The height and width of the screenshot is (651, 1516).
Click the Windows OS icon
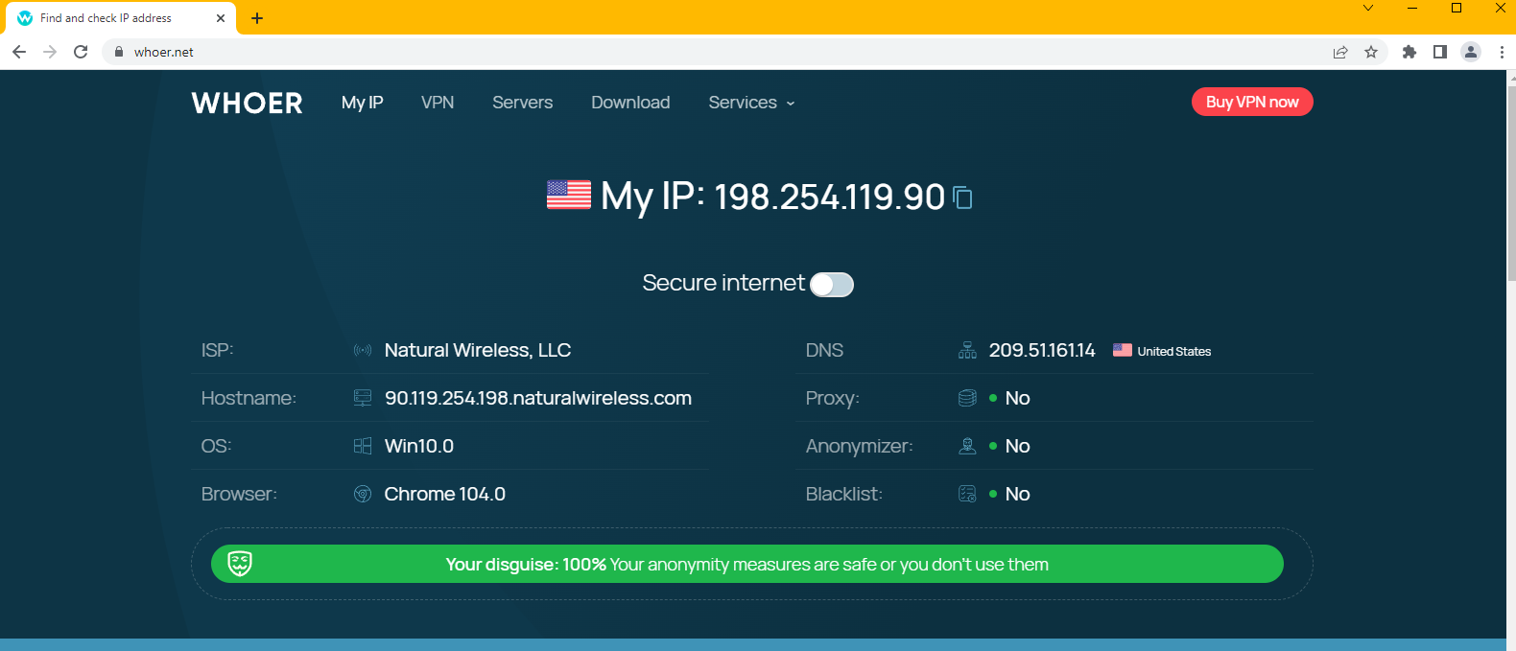point(363,446)
